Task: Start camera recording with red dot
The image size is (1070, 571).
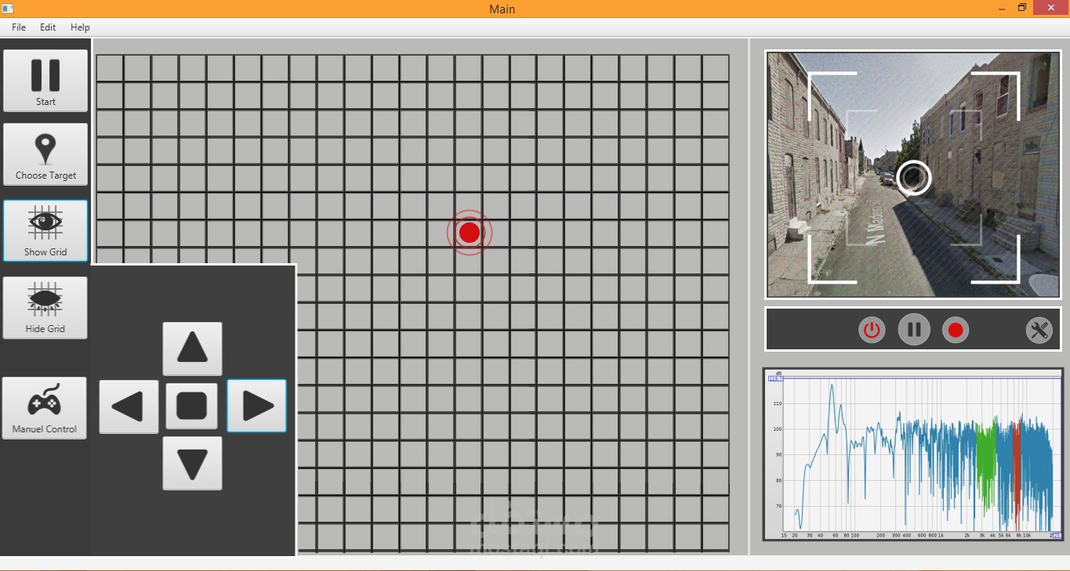Action: coord(955,330)
